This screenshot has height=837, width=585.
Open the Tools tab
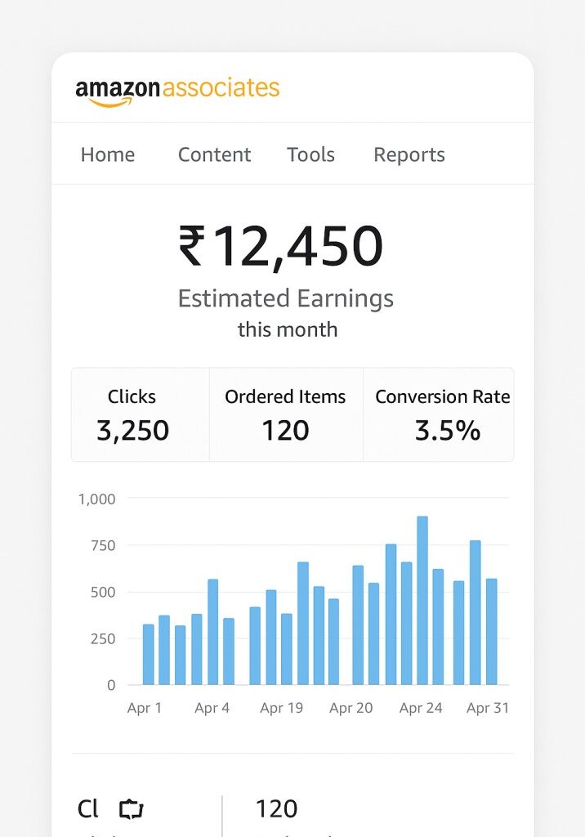pyautogui.click(x=310, y=154)
